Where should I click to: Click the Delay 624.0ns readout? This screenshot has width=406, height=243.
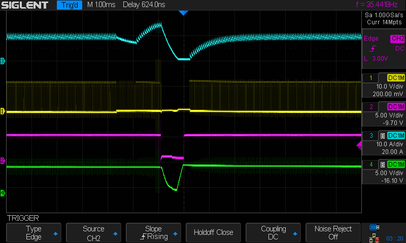point(144,5)
